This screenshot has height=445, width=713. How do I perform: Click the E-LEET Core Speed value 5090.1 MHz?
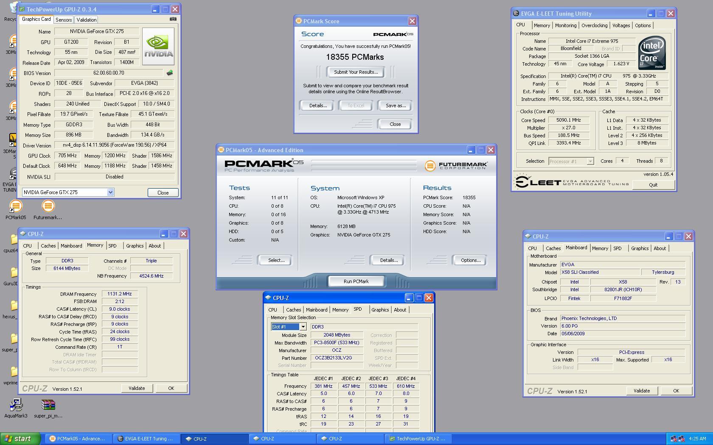point(569,120)
